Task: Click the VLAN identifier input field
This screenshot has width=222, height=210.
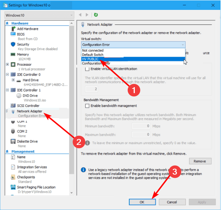Action: point(91,89)
